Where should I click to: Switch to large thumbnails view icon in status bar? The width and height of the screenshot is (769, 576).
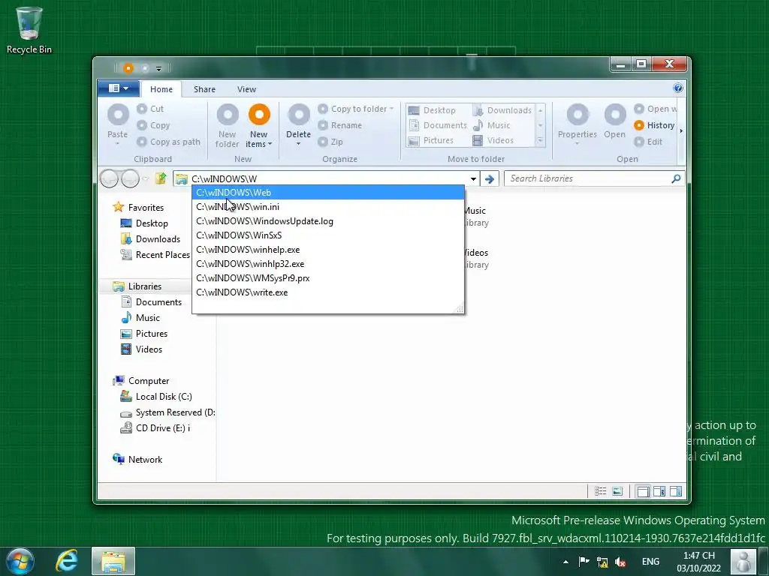pos(617,491)
